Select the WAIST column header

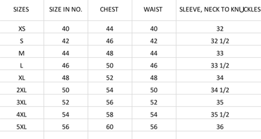pyautogui.click(x=153, y=9)
